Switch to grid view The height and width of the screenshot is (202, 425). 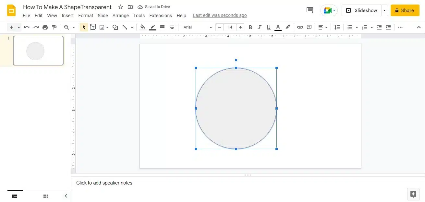(46, 196)
